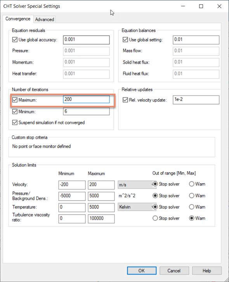The width and height of the screenshot is (229, 282).
Task: Choose Stop solver for Turbulence viscosity ratio
Action: [155, 218]
